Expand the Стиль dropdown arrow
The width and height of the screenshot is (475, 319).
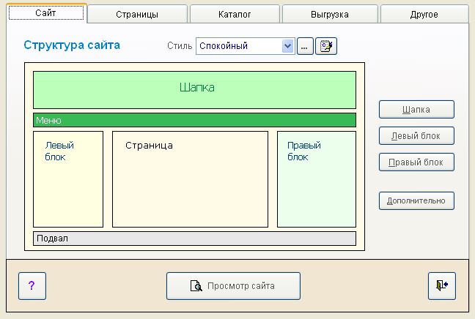(x=288, y=46)
